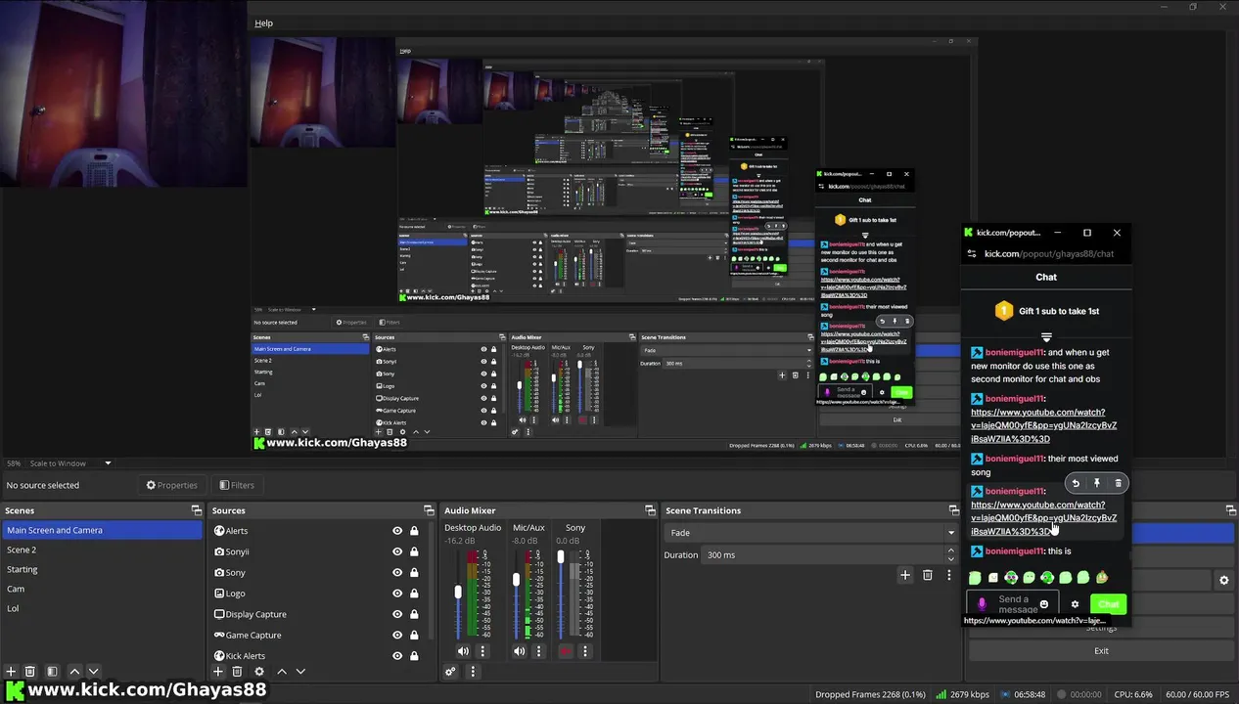This screenshot has height=704, width=1239.
Task: Delete the hovered chat message
Action: coord(1118,483)
